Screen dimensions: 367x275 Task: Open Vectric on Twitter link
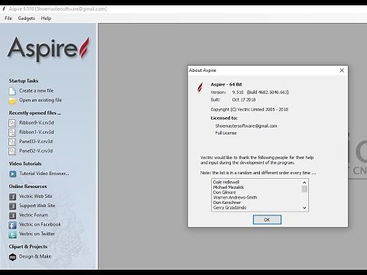coord(37,234)
